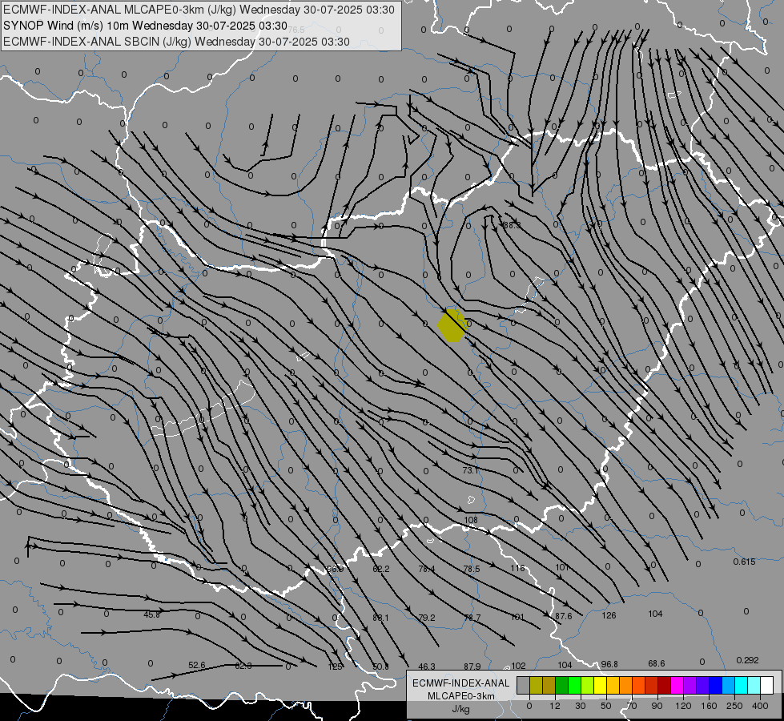Select the white swatch ending the color scale

pos(767,685)
